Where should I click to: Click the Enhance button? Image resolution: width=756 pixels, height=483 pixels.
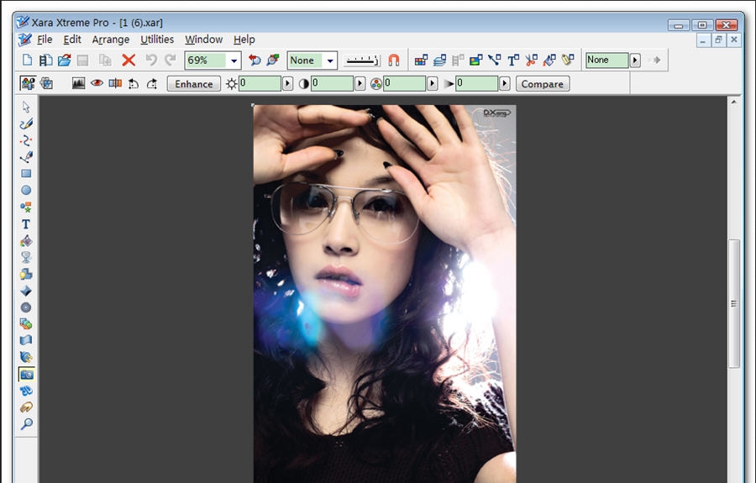click(x=194, y=84)
